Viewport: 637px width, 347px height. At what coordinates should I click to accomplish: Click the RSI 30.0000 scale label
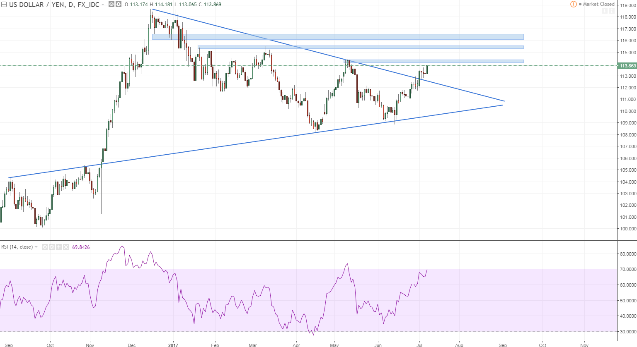click(628, 332)
